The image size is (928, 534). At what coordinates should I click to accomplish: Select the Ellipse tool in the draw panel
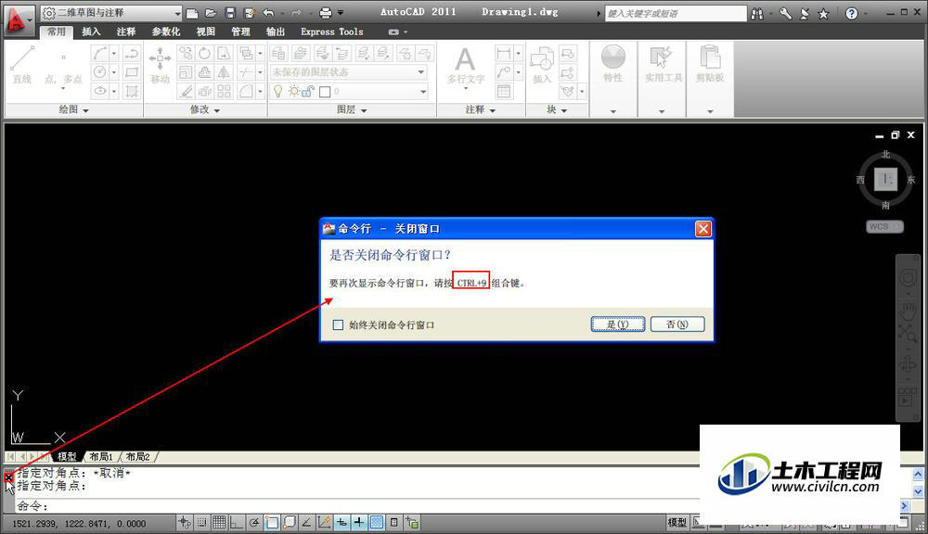pyautogui.click(x=100, y=91)
